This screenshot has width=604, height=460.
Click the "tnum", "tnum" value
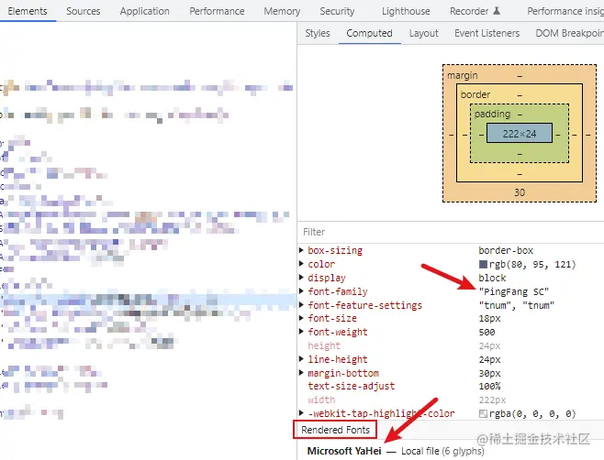coord(517,305)
